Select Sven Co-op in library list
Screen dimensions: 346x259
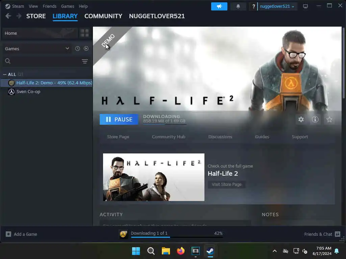click(47, 92)
